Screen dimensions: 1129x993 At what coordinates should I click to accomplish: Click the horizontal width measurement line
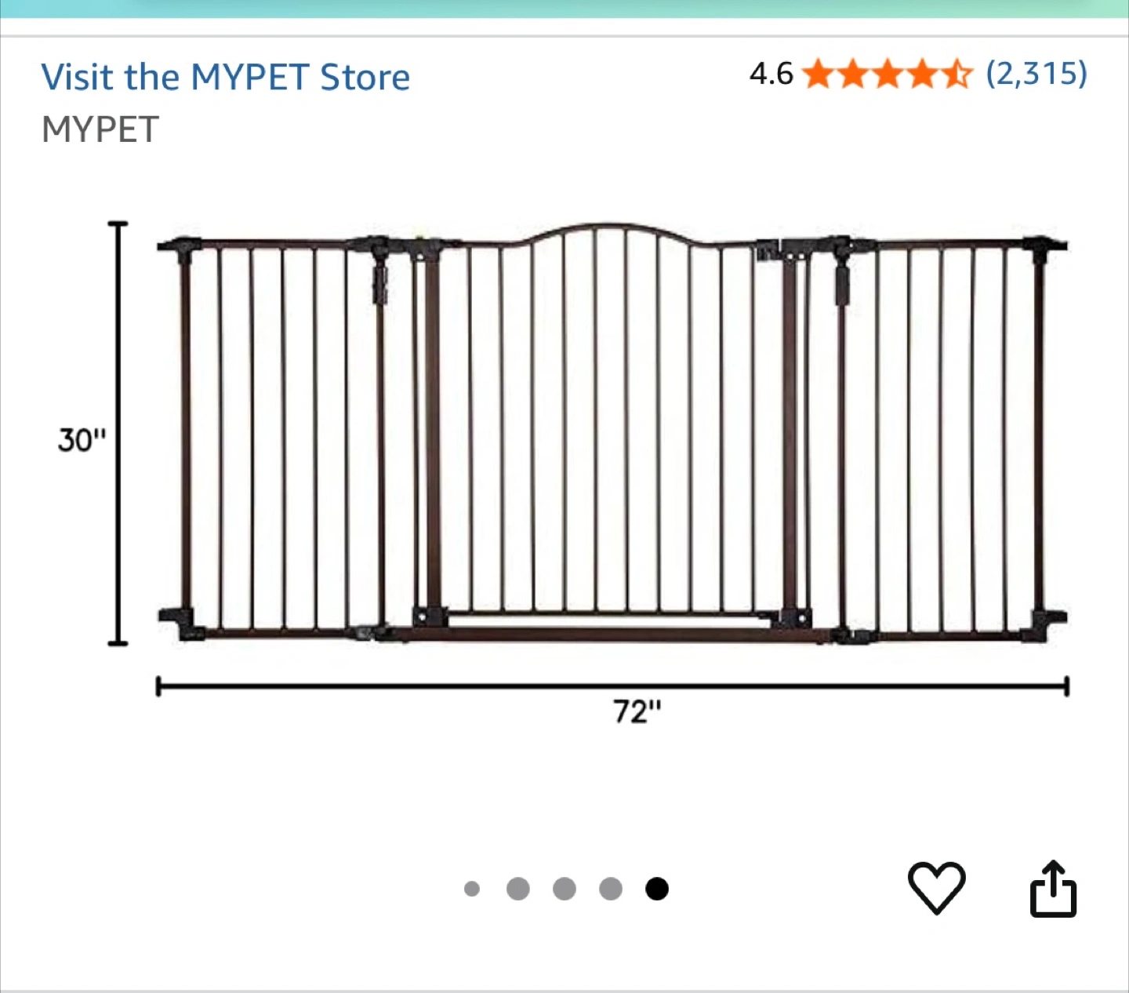tap(612, 687)
